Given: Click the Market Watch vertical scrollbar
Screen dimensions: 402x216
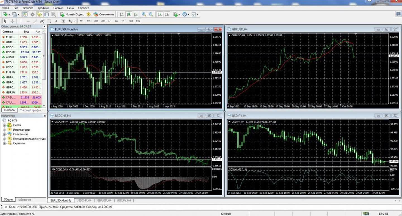Looking at the screenshot, I should (44, 67).
